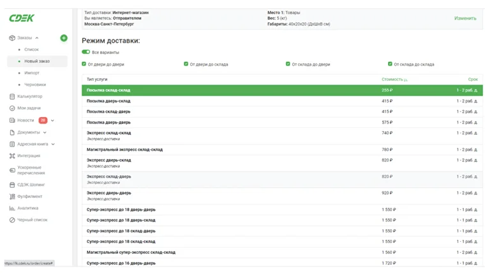Go to Мои задачи menu item
This screenshot has width=485, height=273.
[x=29, y=108]
